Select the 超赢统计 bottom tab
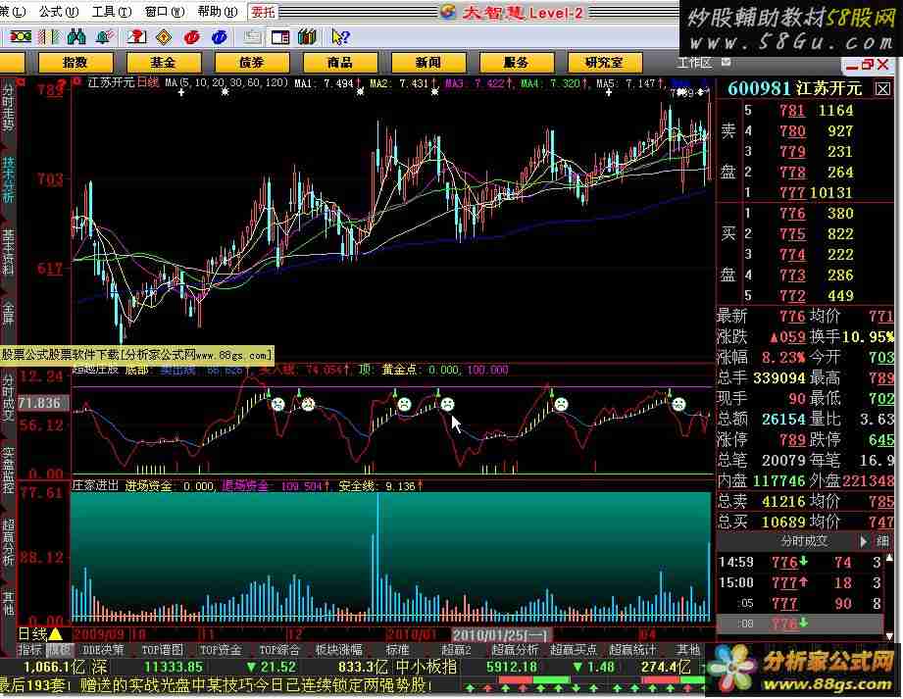 click(x=633, y=649)
